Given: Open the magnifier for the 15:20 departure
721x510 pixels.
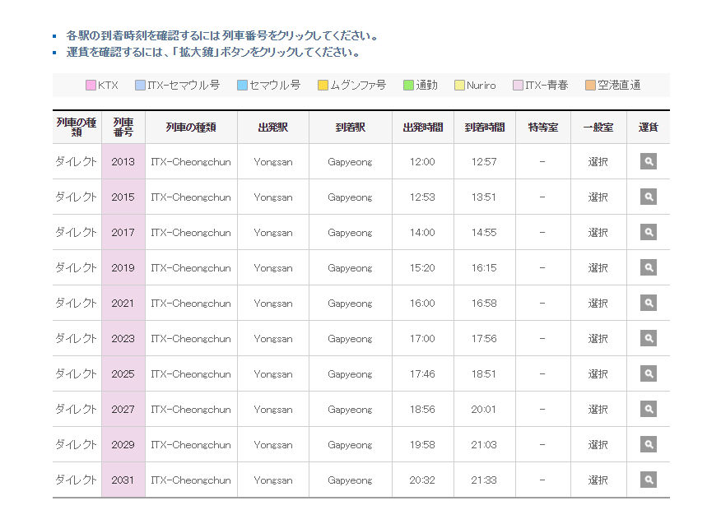Looking at the screenshot, I should (x=648, y=267).
